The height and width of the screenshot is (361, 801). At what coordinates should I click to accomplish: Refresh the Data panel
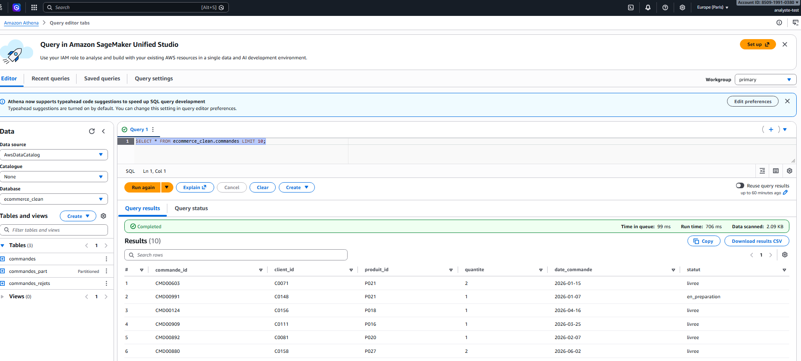(x=92, y=131)
